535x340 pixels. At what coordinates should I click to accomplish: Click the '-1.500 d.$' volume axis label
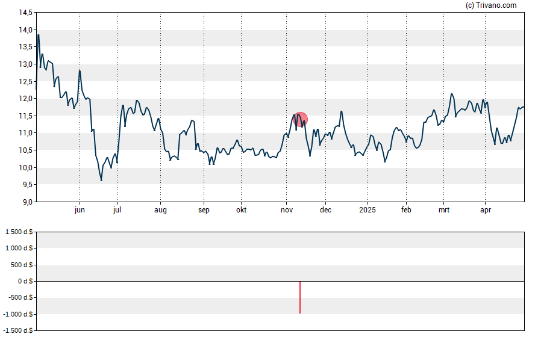(18, 330)
